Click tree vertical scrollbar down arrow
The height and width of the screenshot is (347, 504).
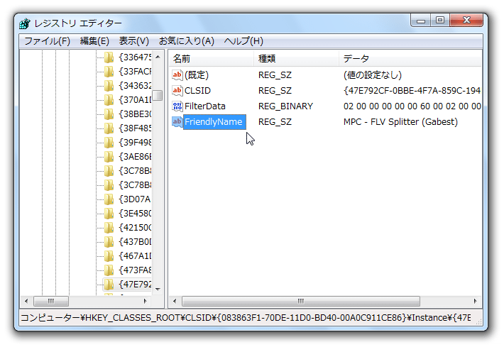[158, 289]
